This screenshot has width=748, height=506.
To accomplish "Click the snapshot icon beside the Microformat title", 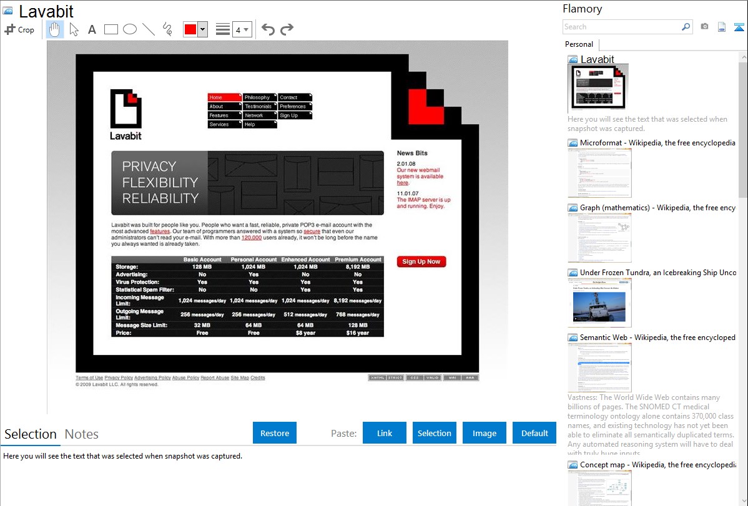I will click(573, 143).
